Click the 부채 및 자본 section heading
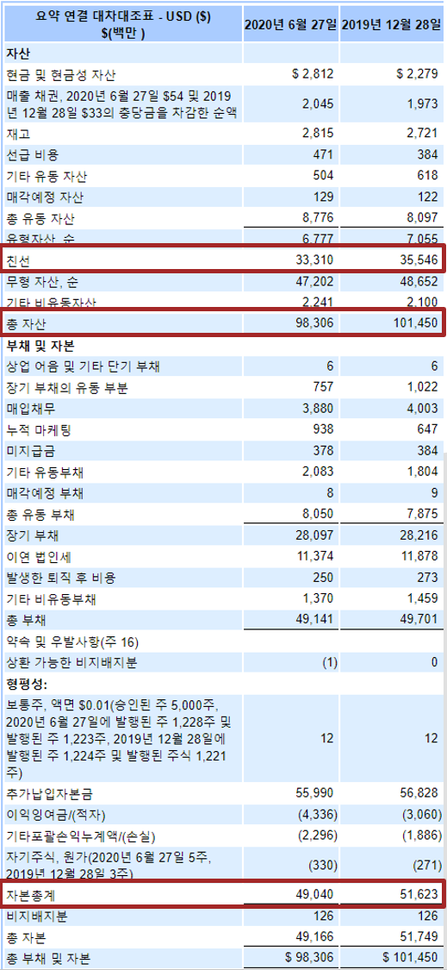 pos(39,346)
